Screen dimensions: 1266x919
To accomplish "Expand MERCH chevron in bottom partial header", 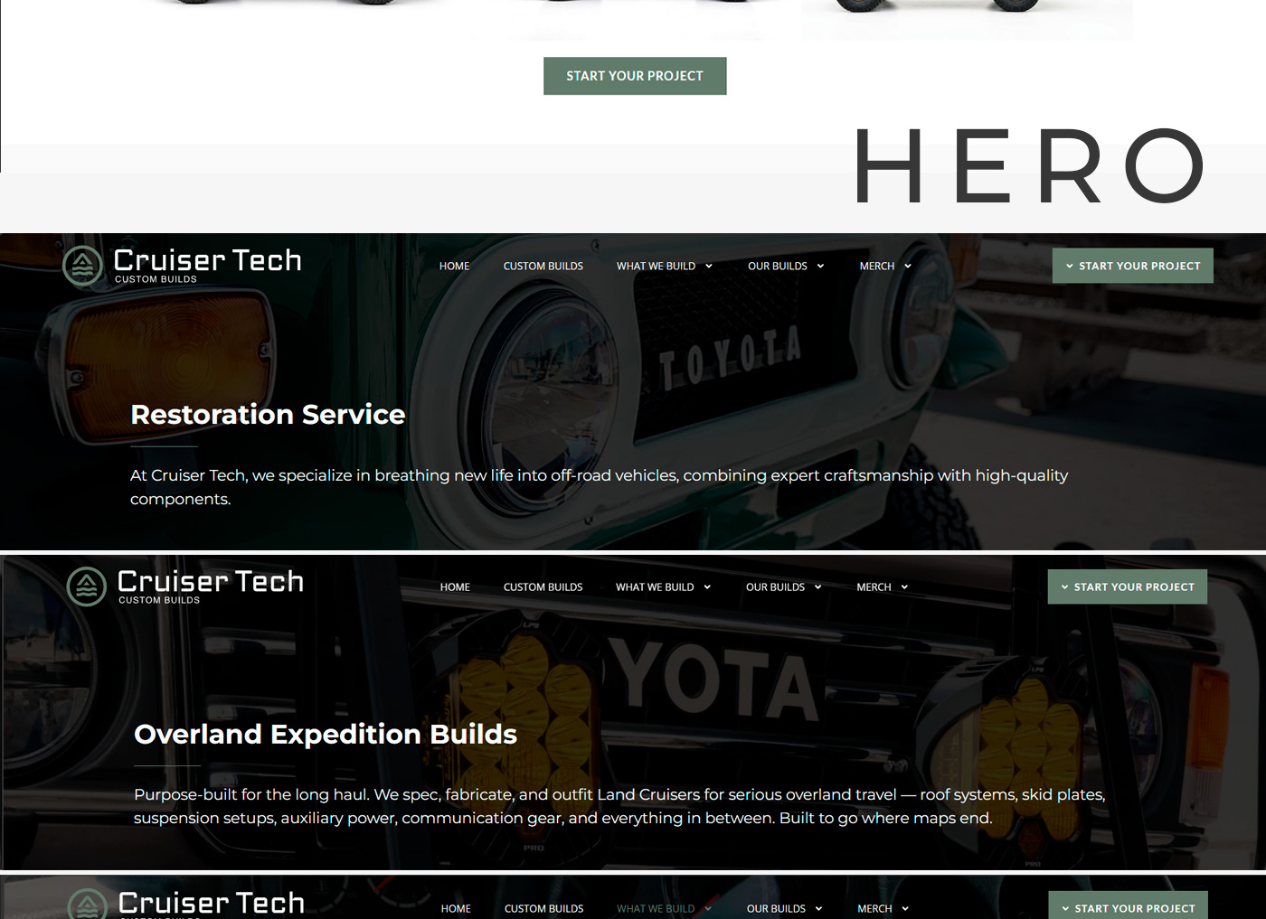I will point(905,908).
